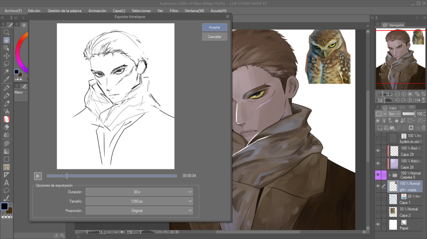Screen dimensions: 427x239
Task: Select the Airbrush tool
Action: coord(6,112)
